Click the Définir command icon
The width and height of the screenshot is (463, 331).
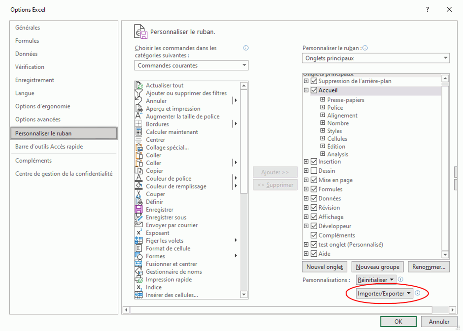(139, 201)
